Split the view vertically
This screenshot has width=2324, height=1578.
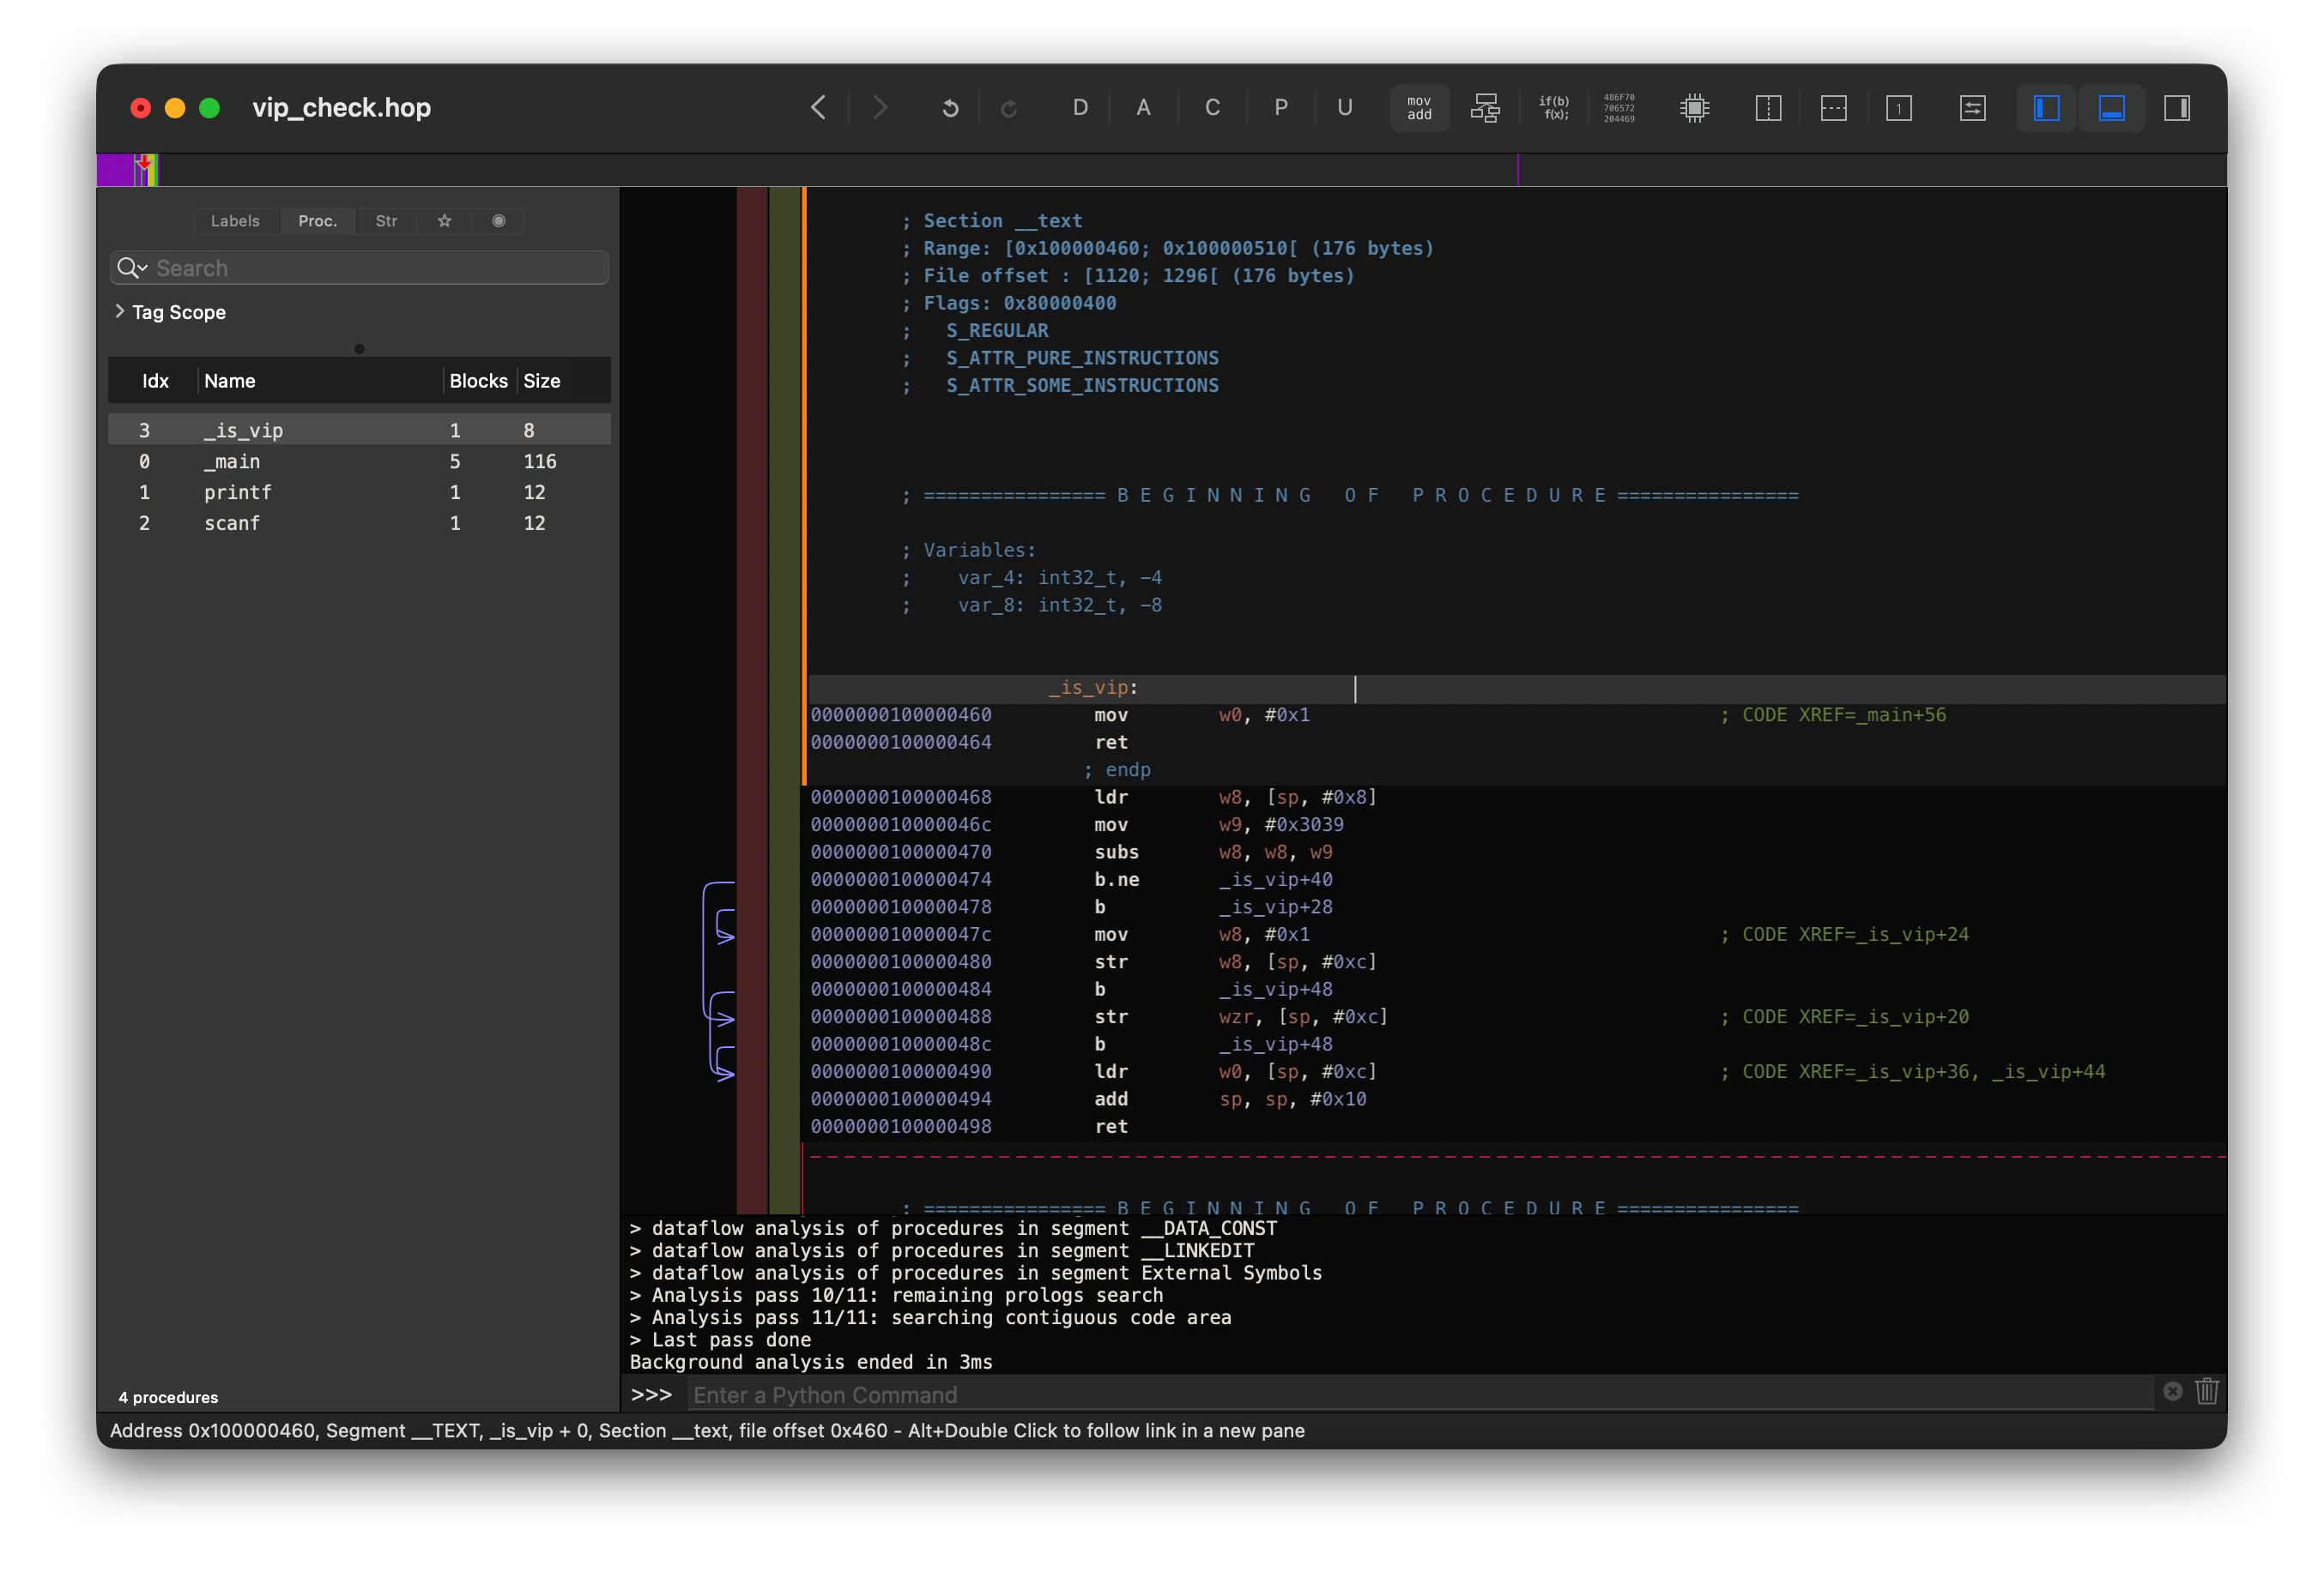click(1768, 108)
